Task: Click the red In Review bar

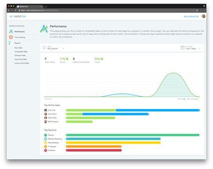Action: (x=94, y=150)
